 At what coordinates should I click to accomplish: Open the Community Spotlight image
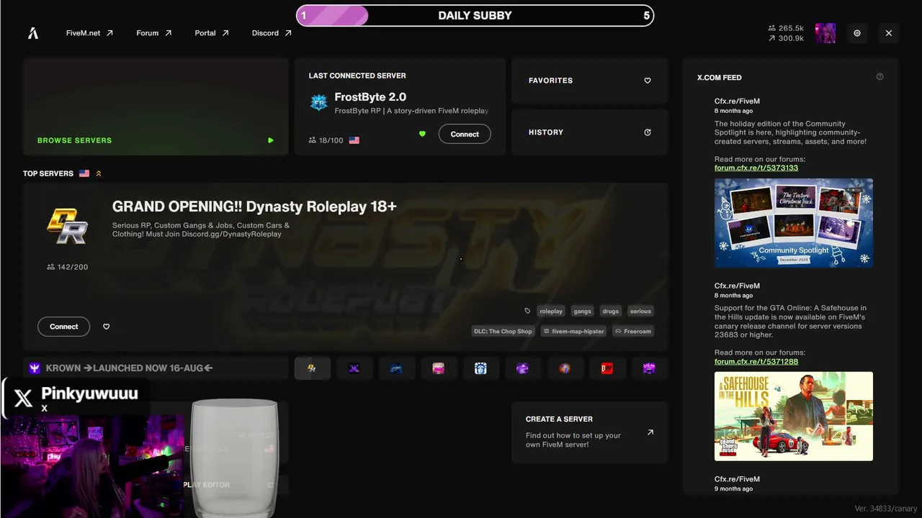click(x=794, y=223)
